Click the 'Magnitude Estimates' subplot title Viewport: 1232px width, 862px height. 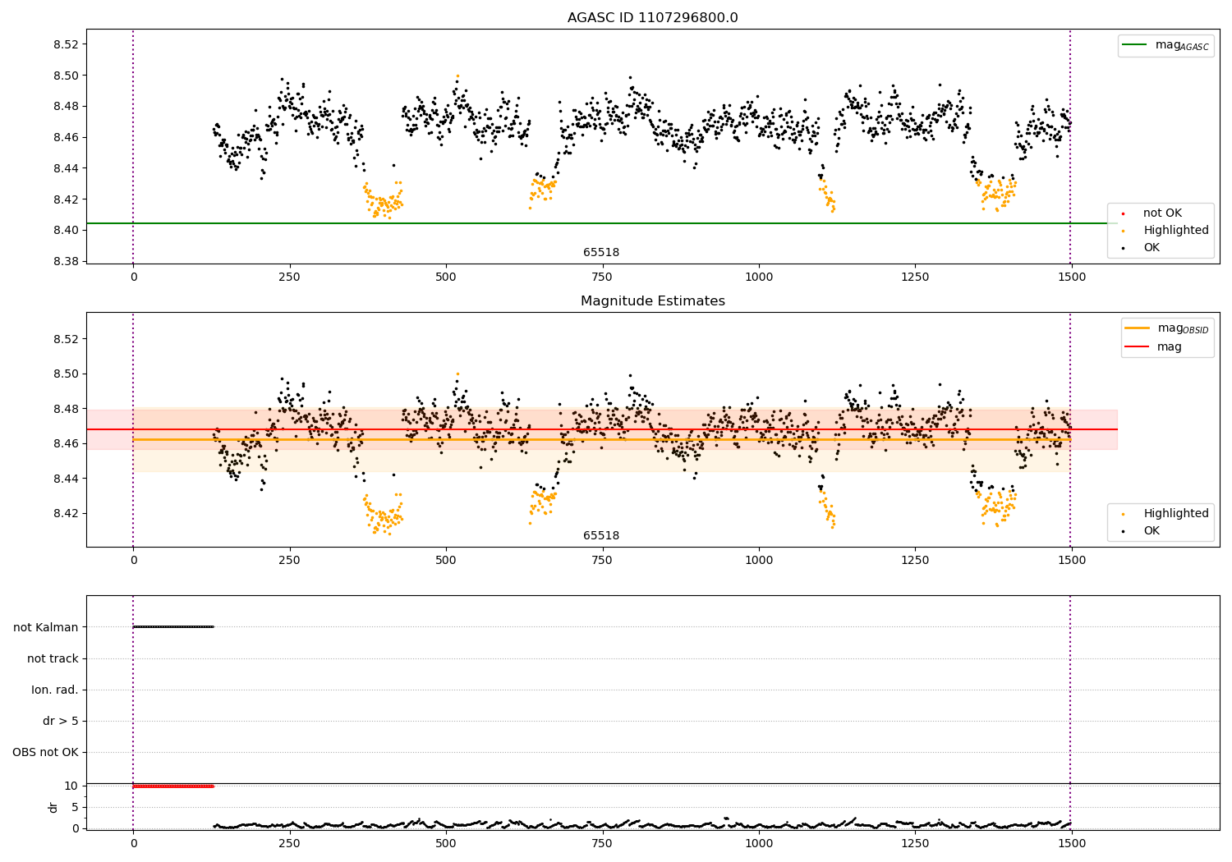pos(652,301)
